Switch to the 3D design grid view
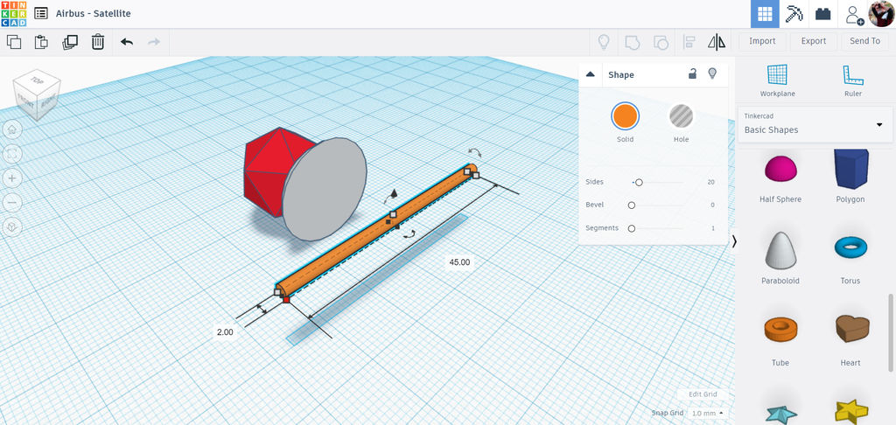Screen dimensions: 896x425 pos(765,14)
